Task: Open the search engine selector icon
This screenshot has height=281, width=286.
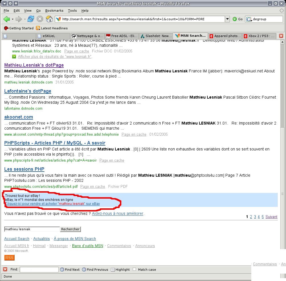Action: pos(249,19)
